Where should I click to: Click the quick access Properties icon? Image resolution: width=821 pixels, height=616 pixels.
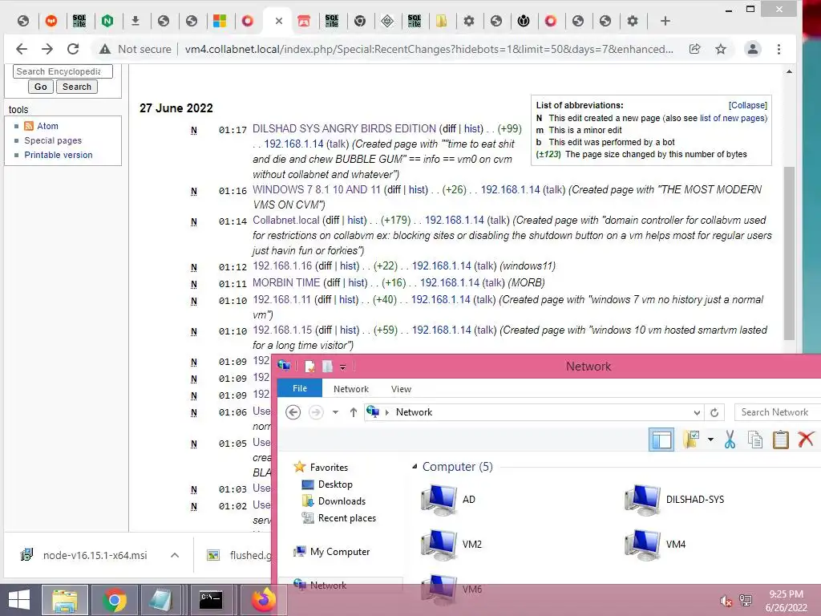point(310,367)
